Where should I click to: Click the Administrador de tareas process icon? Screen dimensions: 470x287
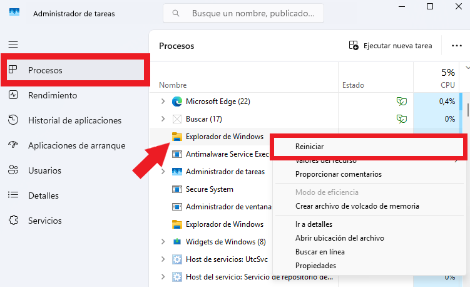click(x=177, y=172)
